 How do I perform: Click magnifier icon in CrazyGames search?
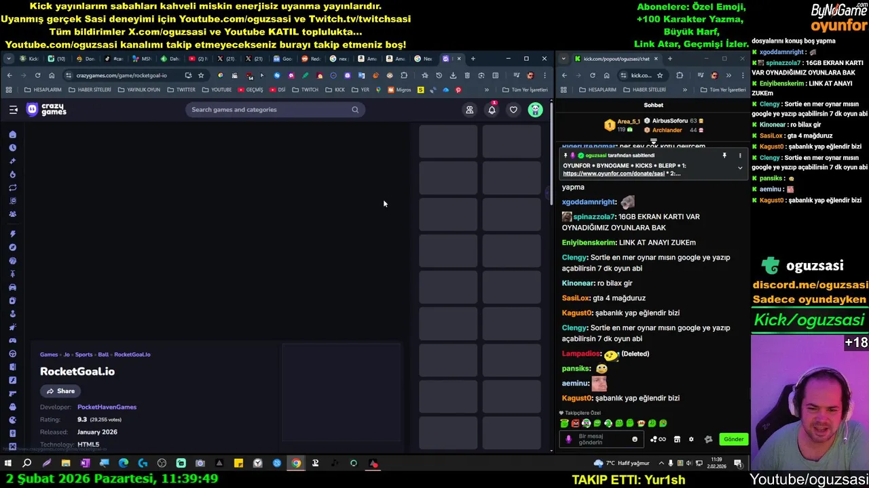[355, 110]
